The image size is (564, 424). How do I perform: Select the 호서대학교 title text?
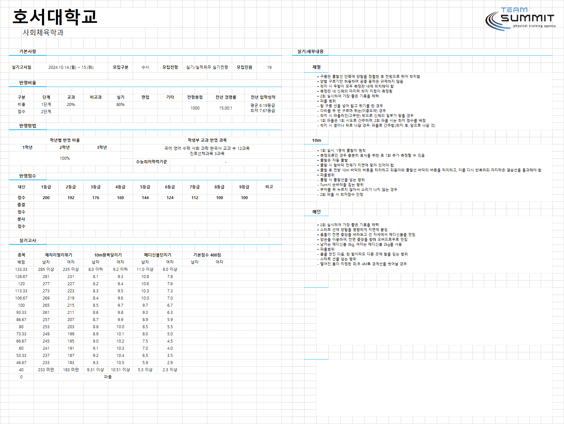55,17
